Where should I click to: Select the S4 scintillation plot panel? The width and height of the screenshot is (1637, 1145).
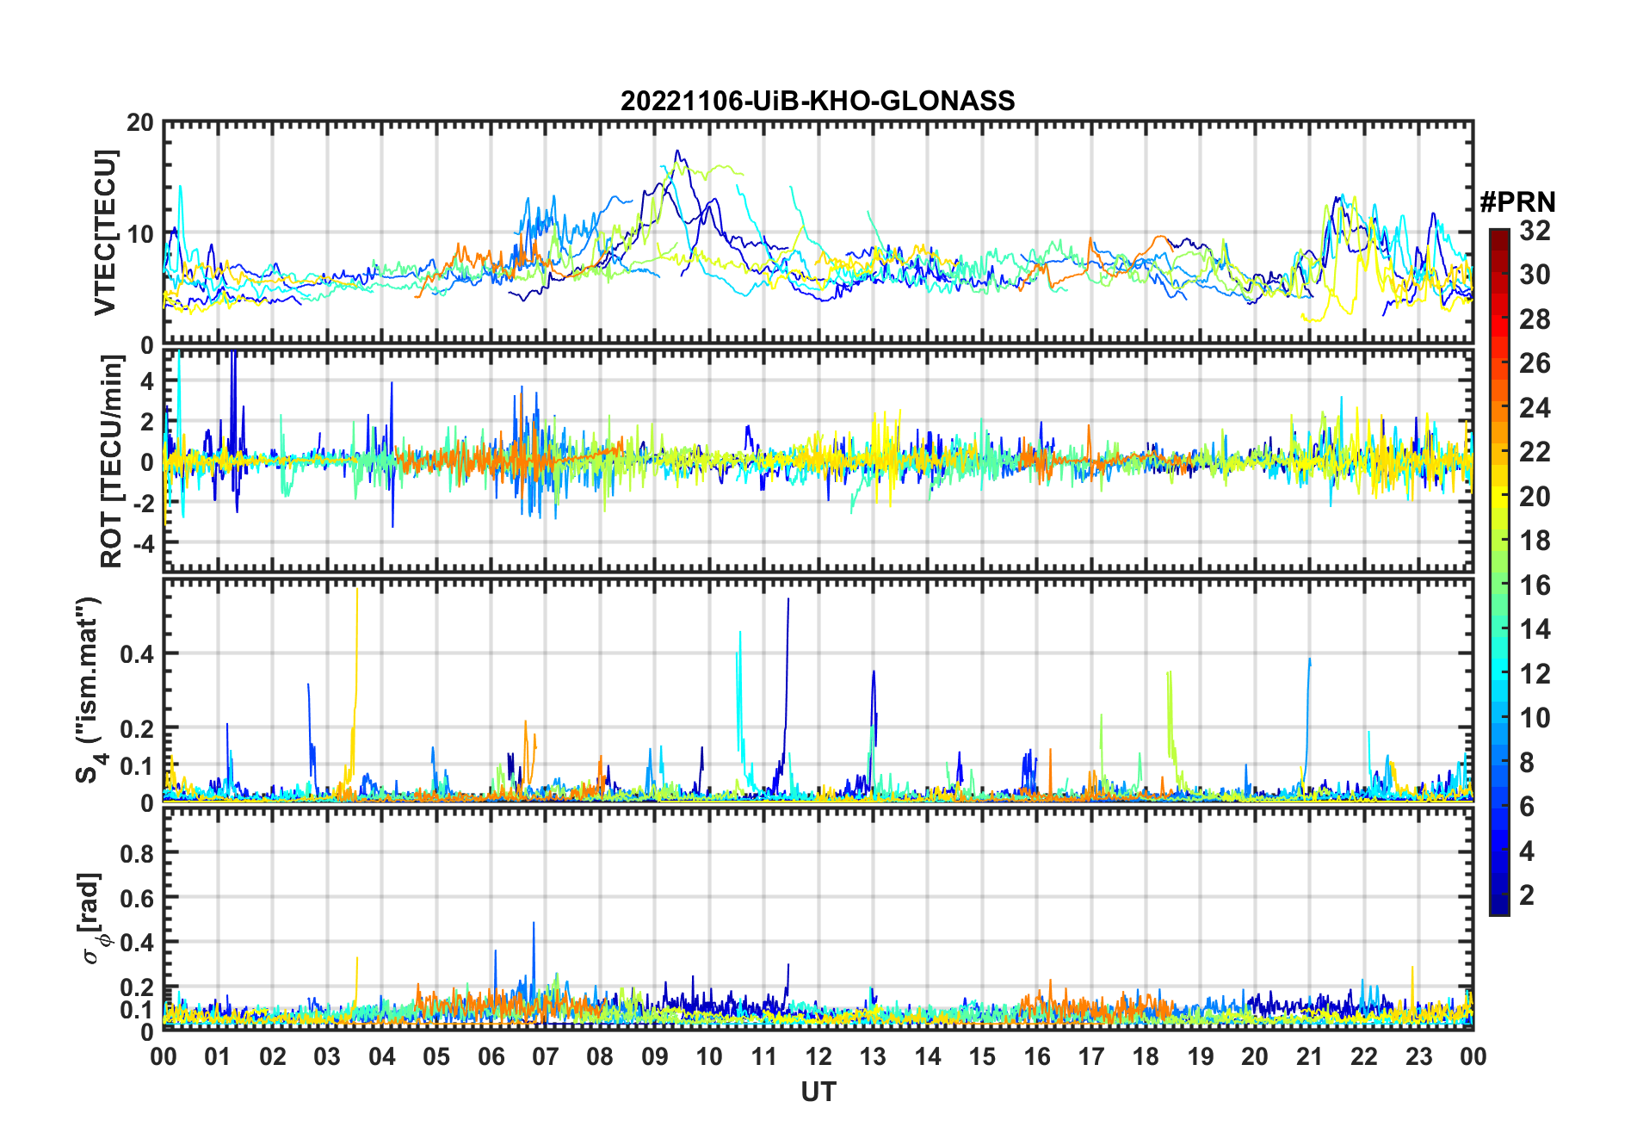tap(818, 690)
